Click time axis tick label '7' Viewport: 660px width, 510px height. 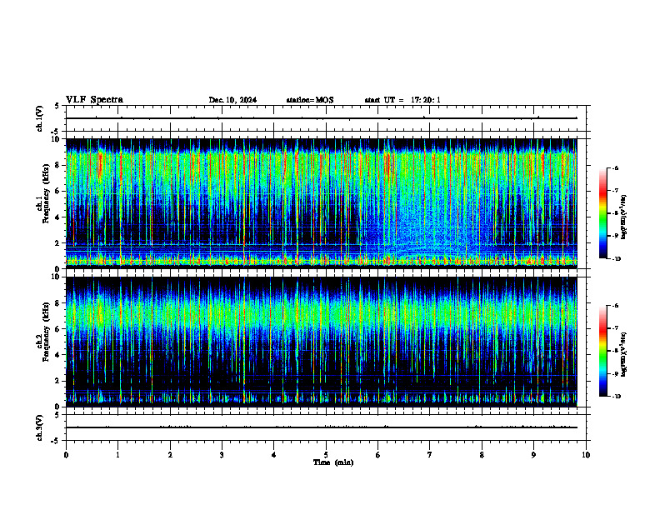pos(430,455)
